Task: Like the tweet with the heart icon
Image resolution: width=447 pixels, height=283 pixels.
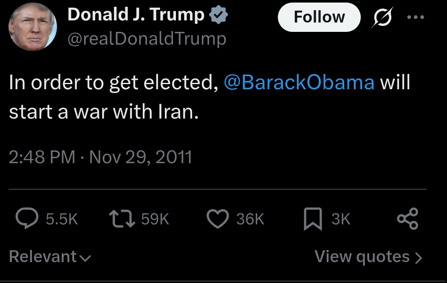Action: 217,219
